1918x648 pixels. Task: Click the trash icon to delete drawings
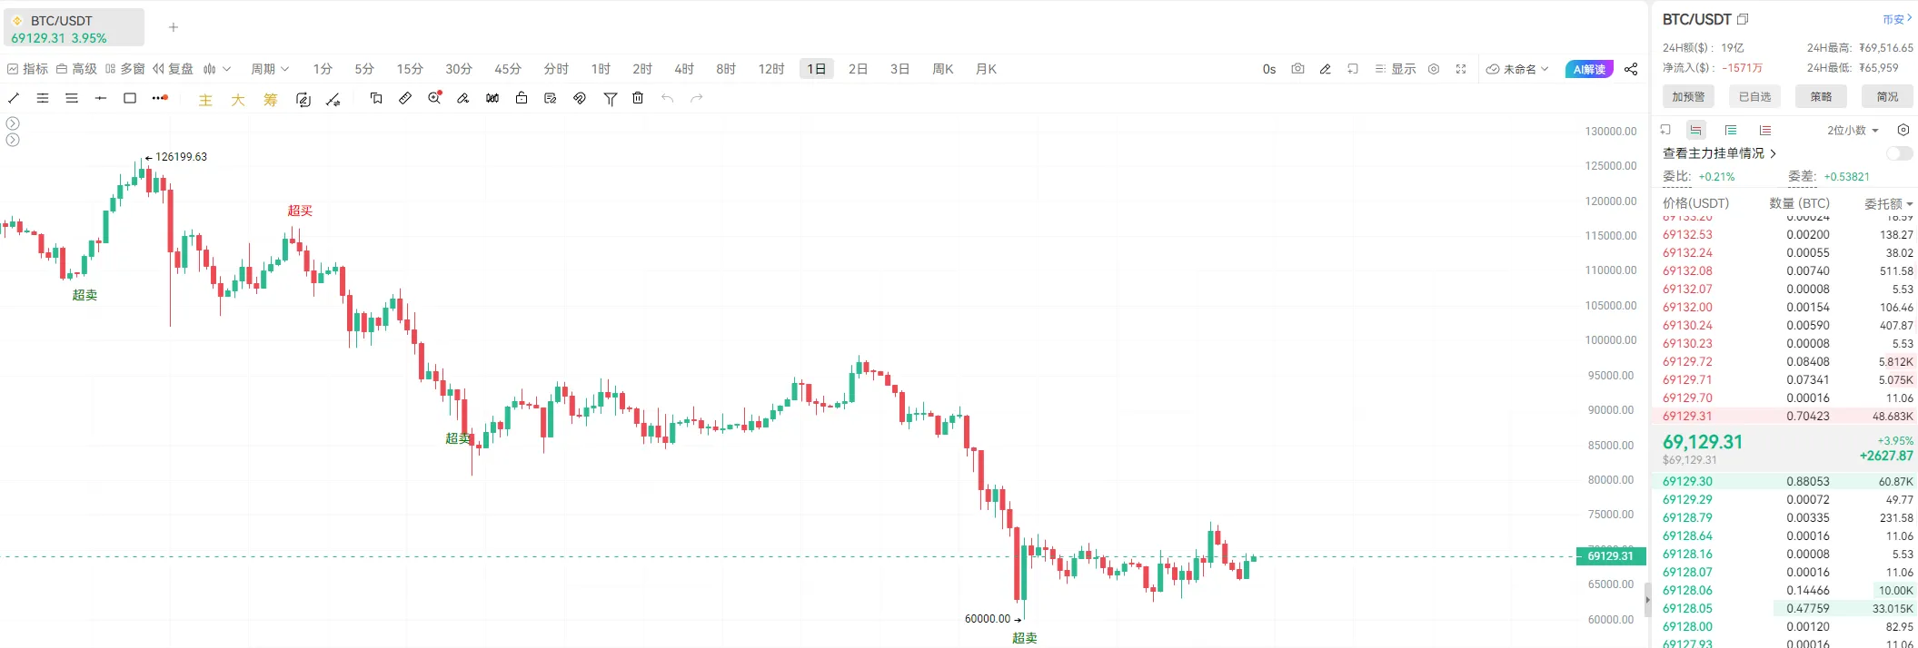[x=638, y=98]
